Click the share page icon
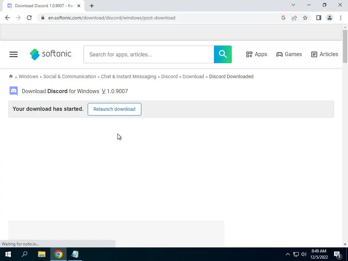This screenshot has width=348, height=261. tap(294, 18)
